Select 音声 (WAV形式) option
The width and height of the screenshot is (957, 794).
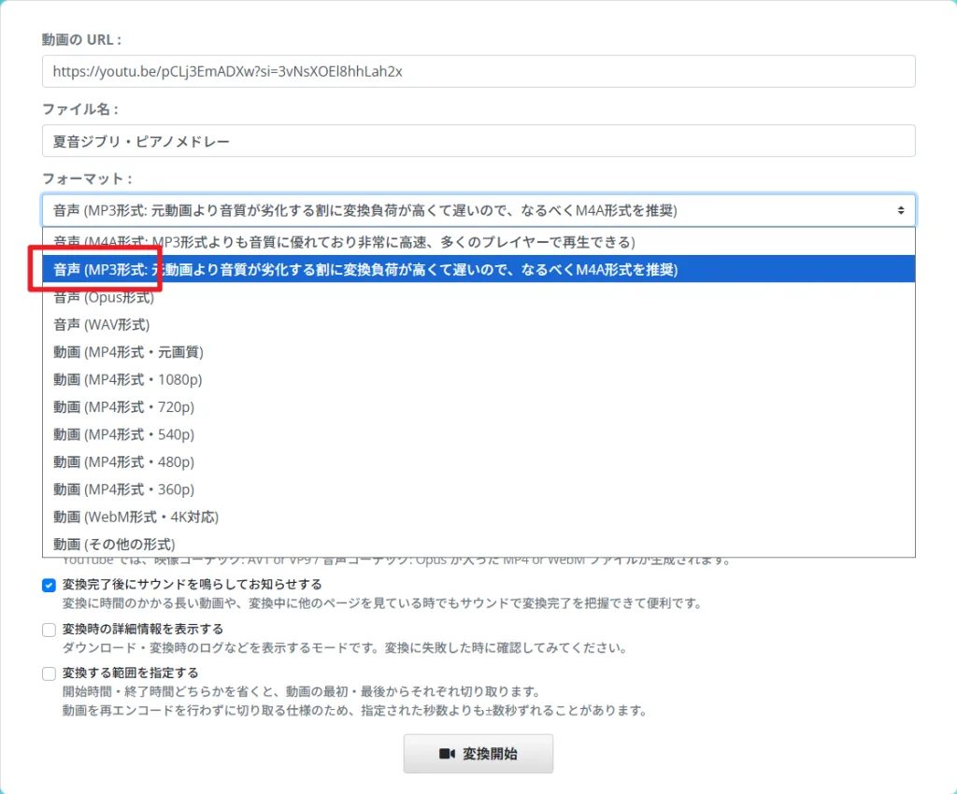pos(478,324)
